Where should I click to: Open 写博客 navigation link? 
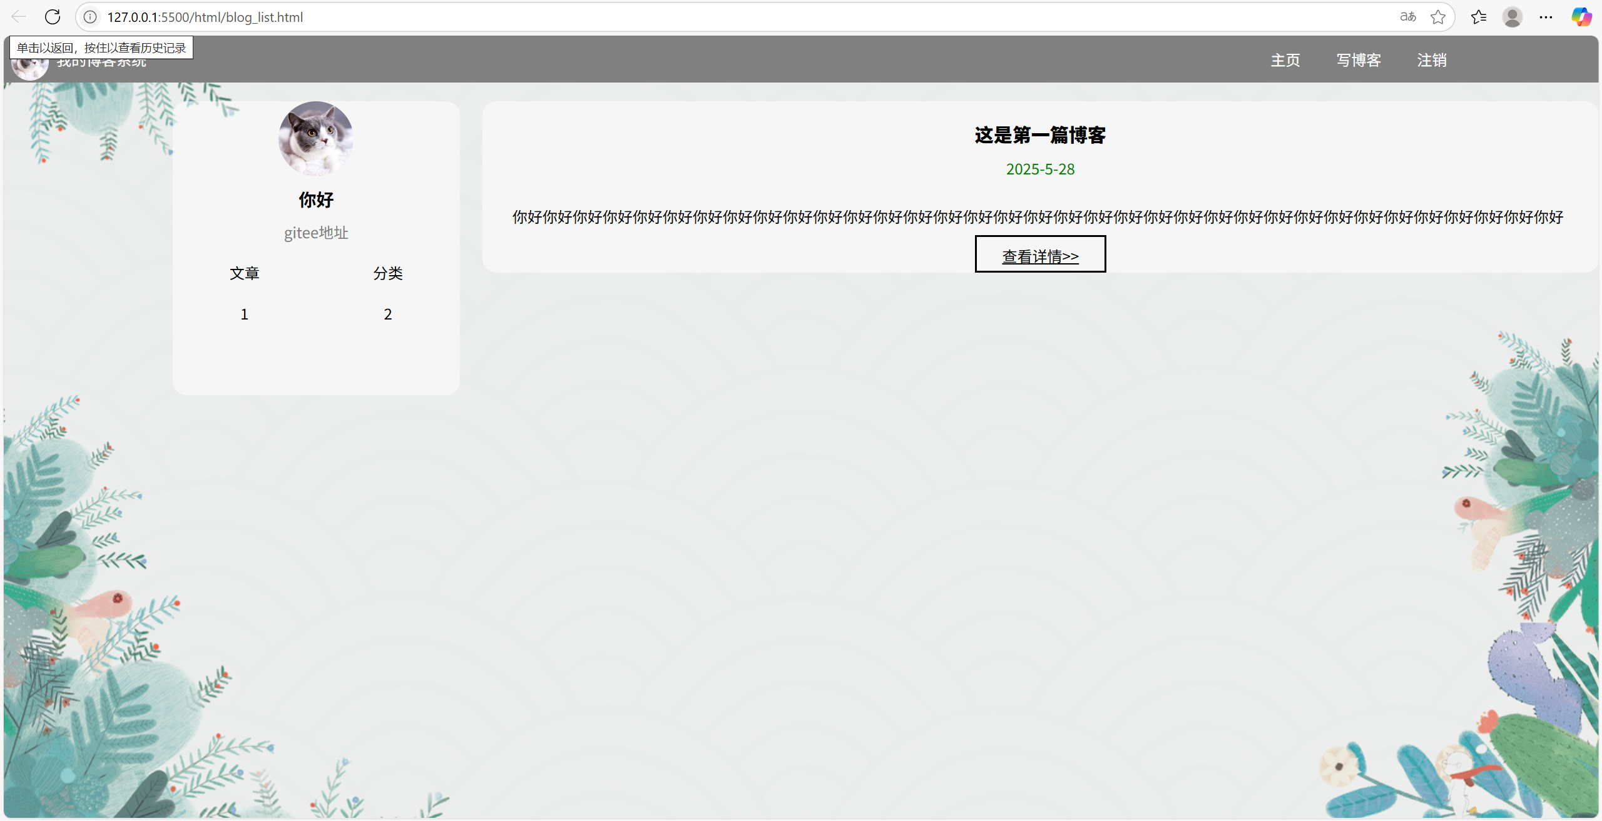click(x=1359, y=60)
